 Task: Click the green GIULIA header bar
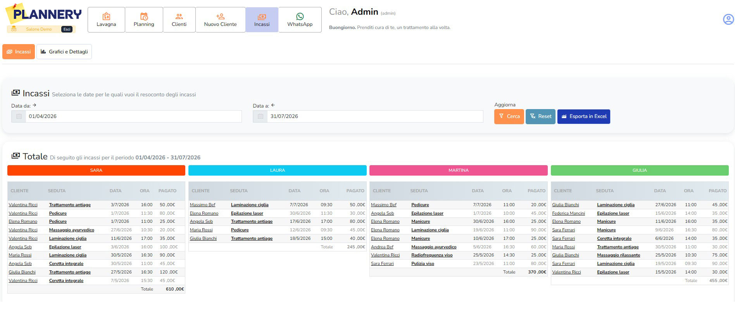pos(640,170)
